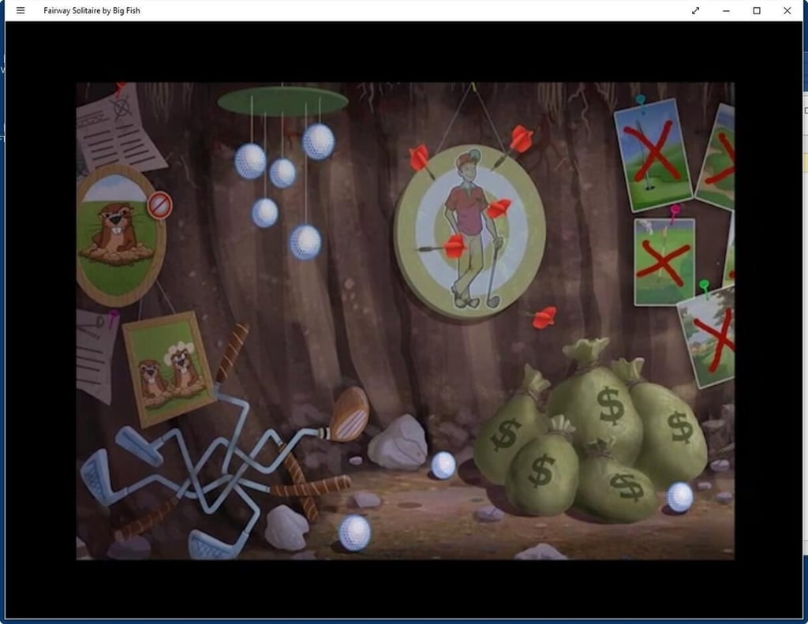Click the golfer dartboard in the cutscene
Image resolution: width=808 pixels, height=624 pixels.
[469, 232]
